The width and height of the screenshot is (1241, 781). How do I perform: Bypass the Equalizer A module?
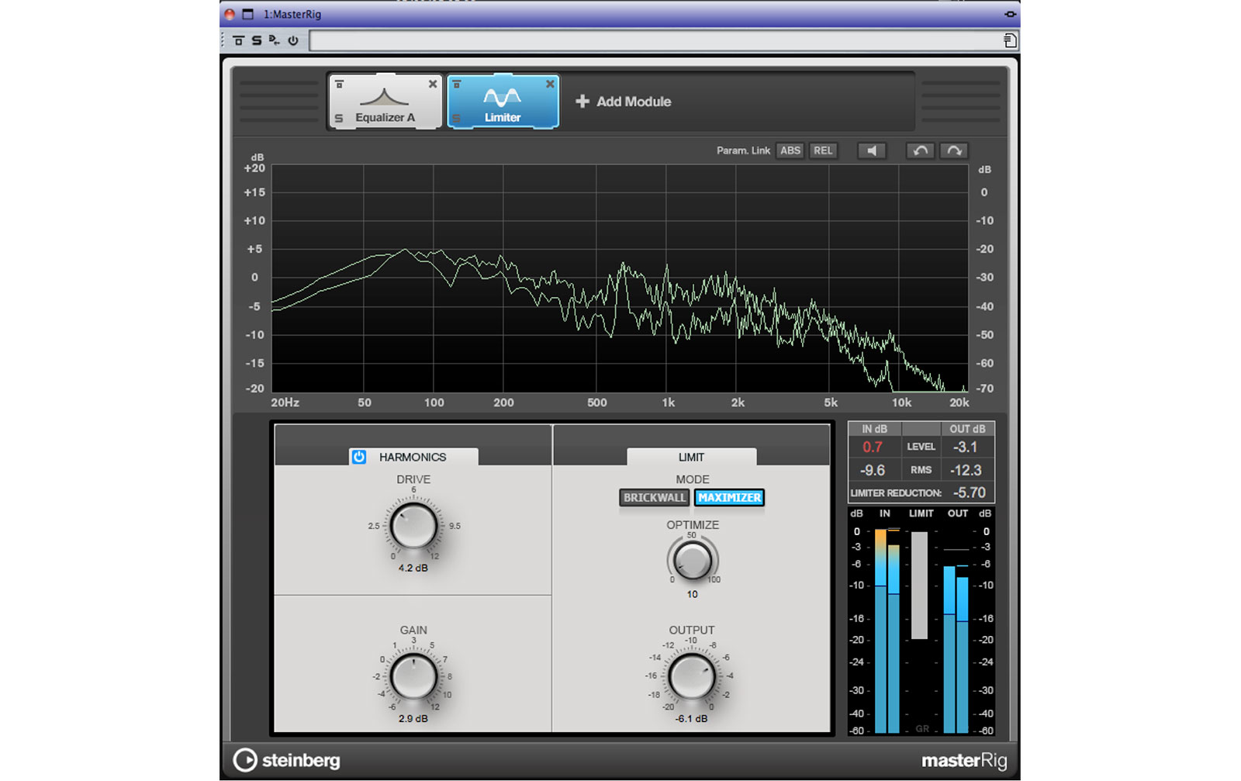tap(339, 84)
